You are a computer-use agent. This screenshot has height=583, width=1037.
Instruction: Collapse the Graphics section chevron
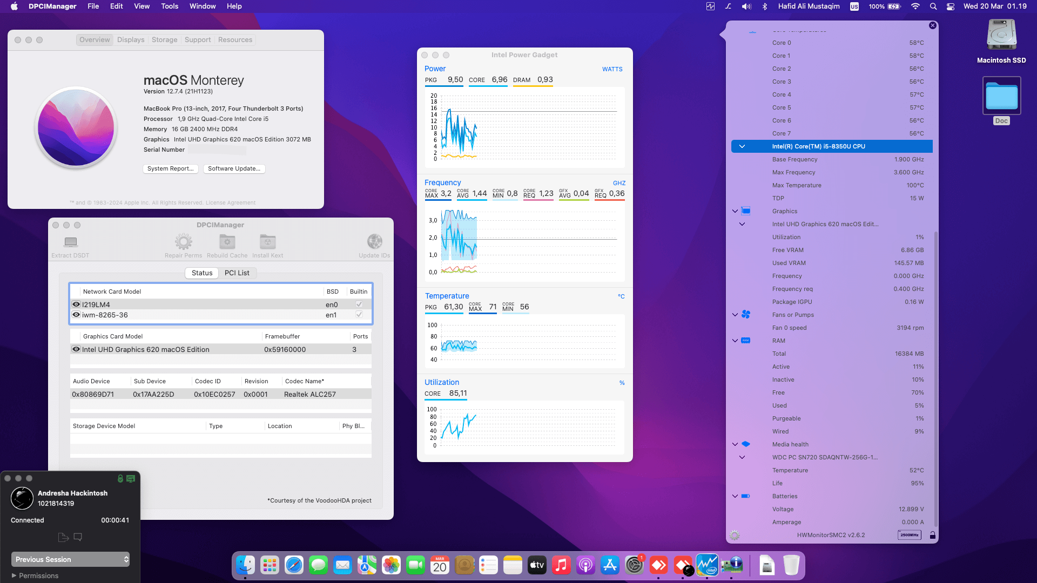[735, 211]
